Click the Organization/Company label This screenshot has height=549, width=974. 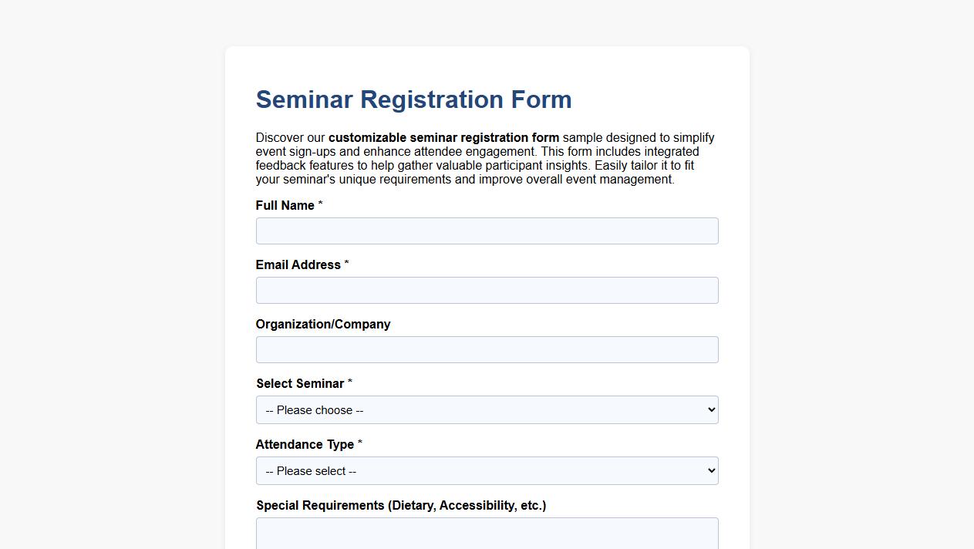pyautogui.click(x=323, y=324)
